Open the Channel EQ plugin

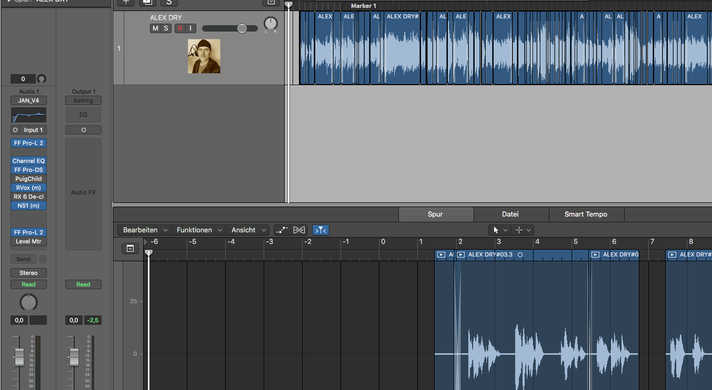point(28,161)
